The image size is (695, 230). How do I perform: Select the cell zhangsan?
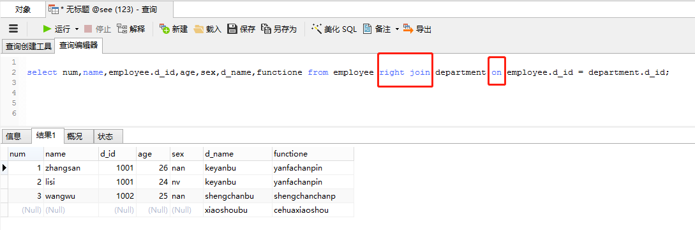click(x=71, y=168)
